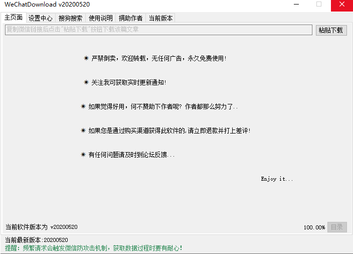
Task: Close the WeChatDownload window
Action: (341, 5)
